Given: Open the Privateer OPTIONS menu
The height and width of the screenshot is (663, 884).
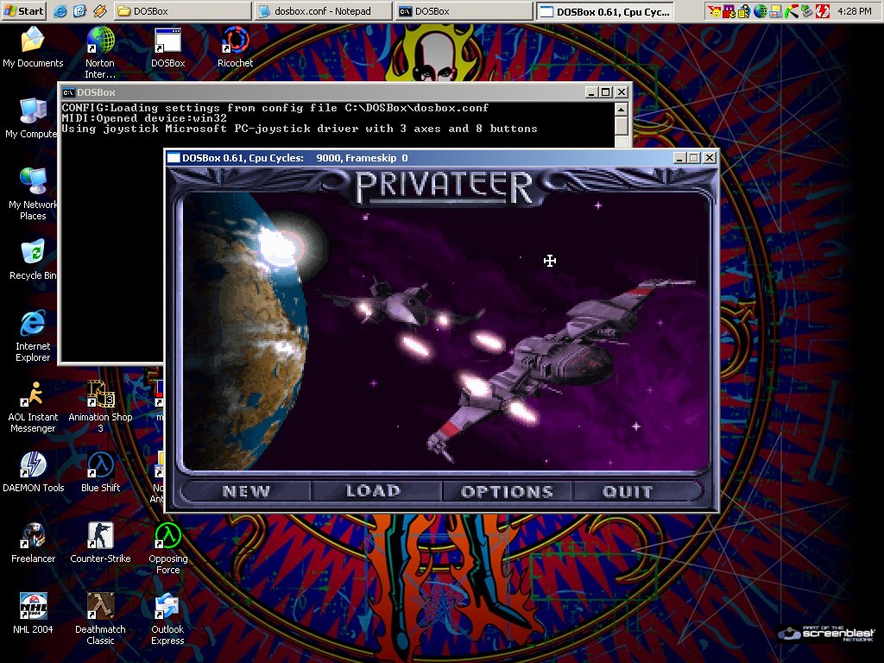Looking at the screenshot, I should click(x=507, y=492).
